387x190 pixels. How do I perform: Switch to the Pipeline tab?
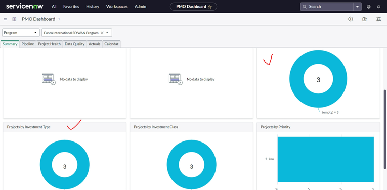pos(28,44)
